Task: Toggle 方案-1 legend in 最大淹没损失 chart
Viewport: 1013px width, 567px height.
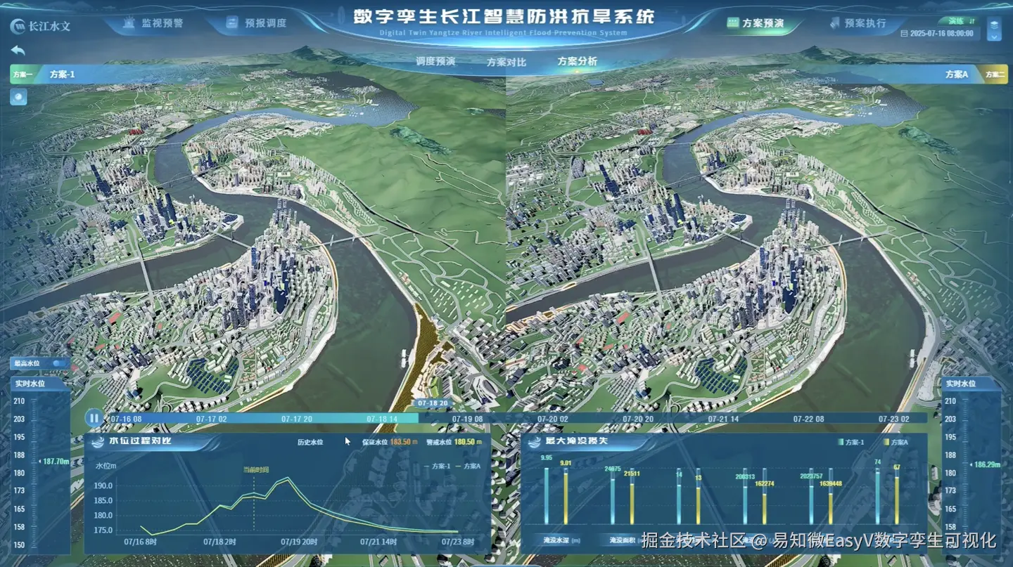Action: tap(850, 442)
